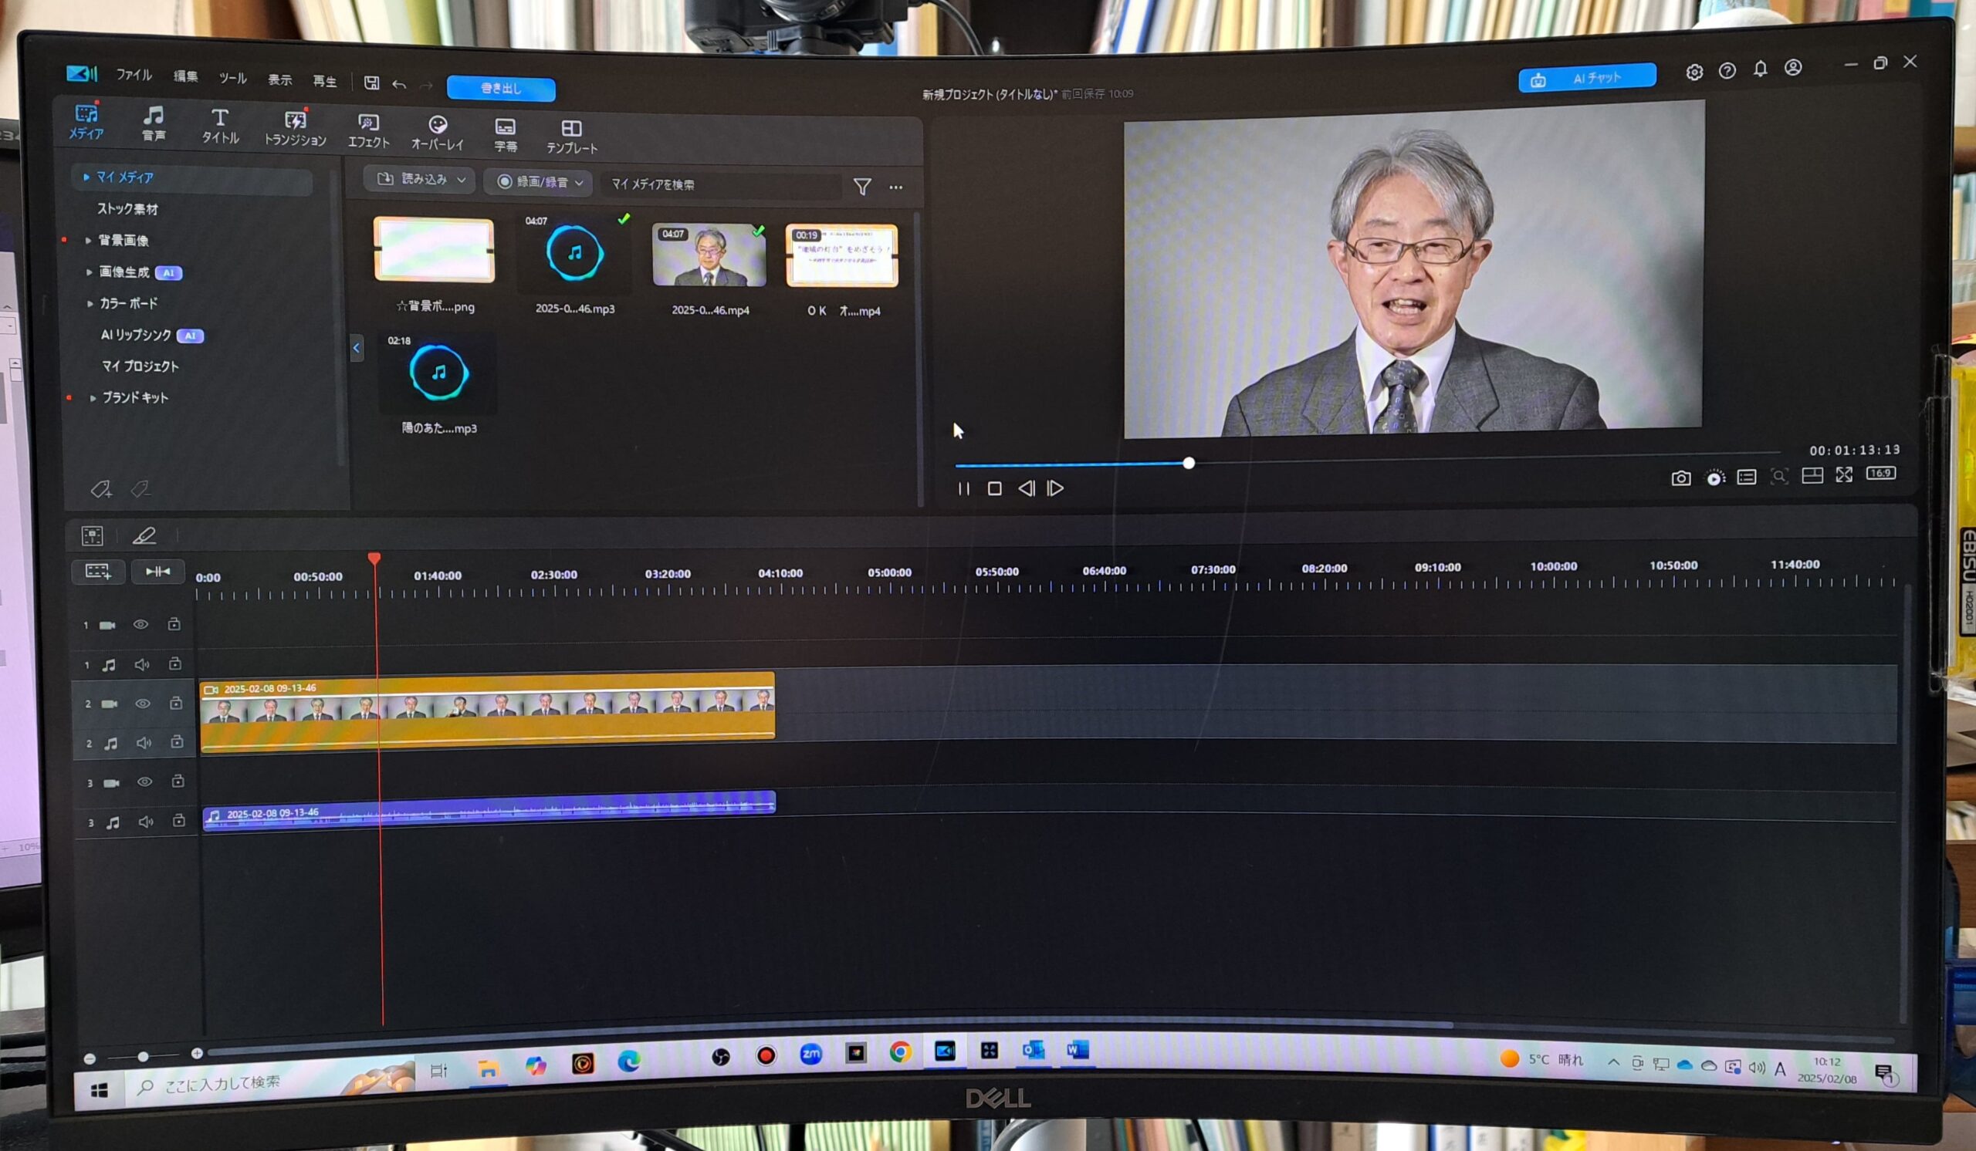Click the timeline zoom slider handle
This screenshot has height=1151, width=1976.
143,1057
